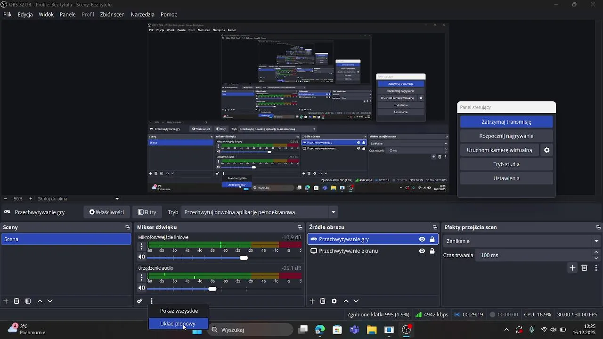Decrease Czas trwania with the down arrow
Screen dimensions: 603x339
point(596,258)
